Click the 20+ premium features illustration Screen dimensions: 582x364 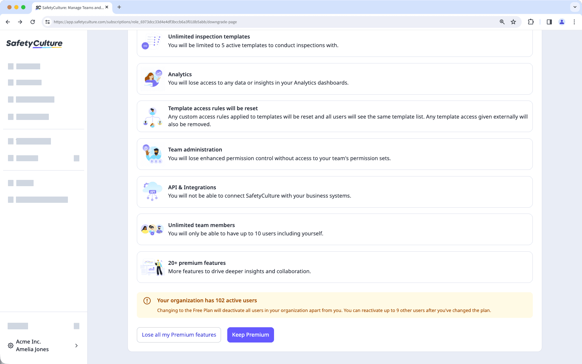[152, 267]
